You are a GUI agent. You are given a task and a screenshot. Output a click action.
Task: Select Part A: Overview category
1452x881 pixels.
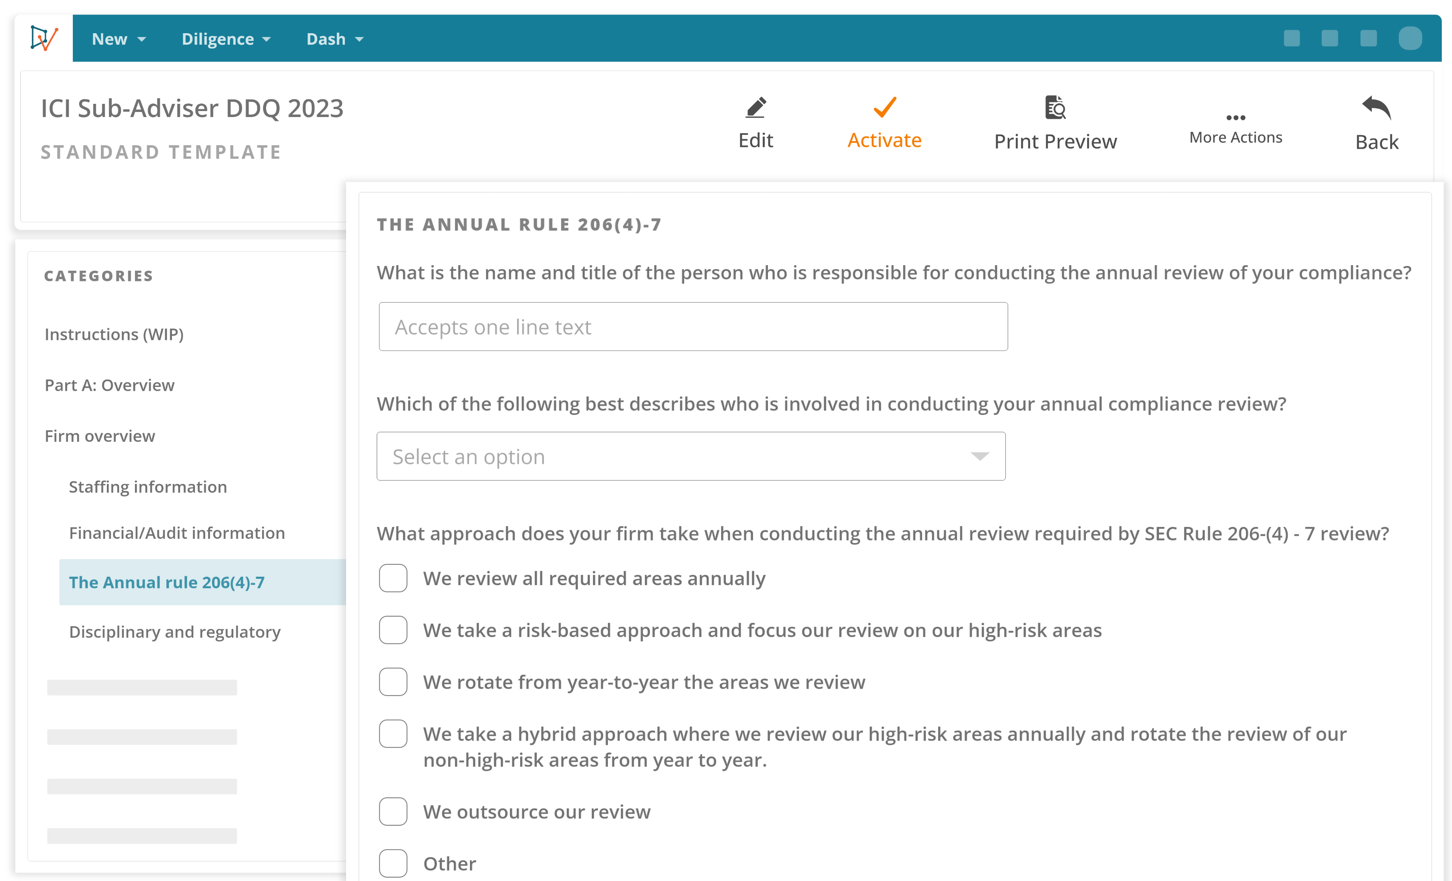109,385
